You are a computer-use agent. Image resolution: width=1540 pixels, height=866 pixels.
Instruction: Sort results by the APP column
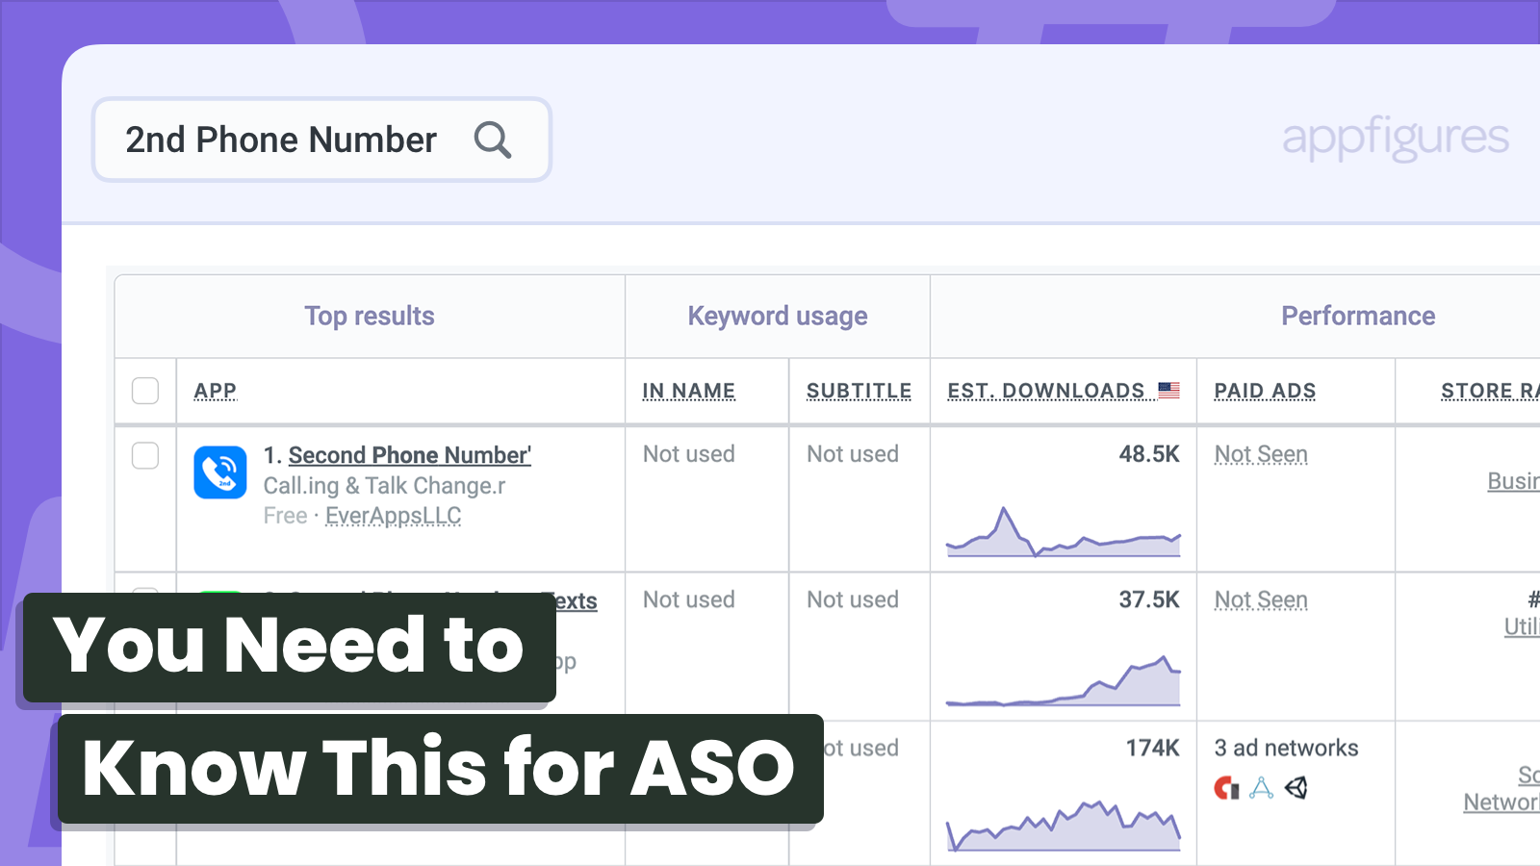pos(215,391)
